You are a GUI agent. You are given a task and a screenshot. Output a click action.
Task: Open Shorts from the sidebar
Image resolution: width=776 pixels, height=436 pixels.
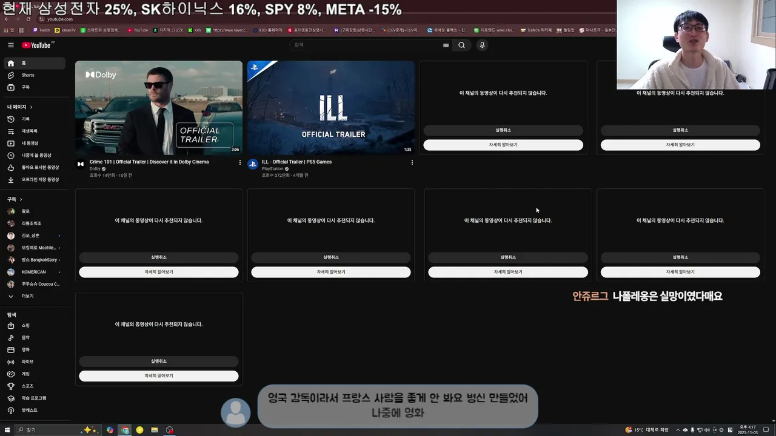[34, 75]
